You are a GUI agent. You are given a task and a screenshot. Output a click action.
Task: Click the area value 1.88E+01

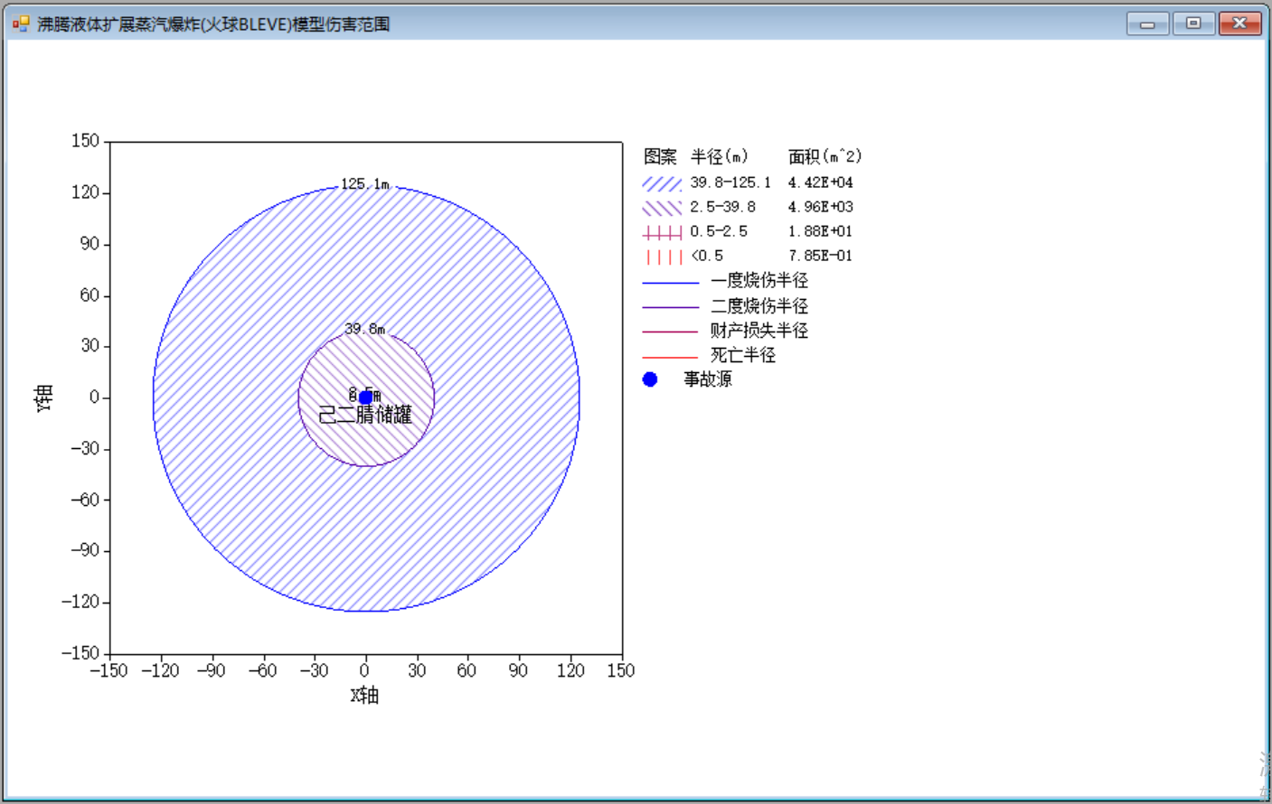(x=820, y=231)
